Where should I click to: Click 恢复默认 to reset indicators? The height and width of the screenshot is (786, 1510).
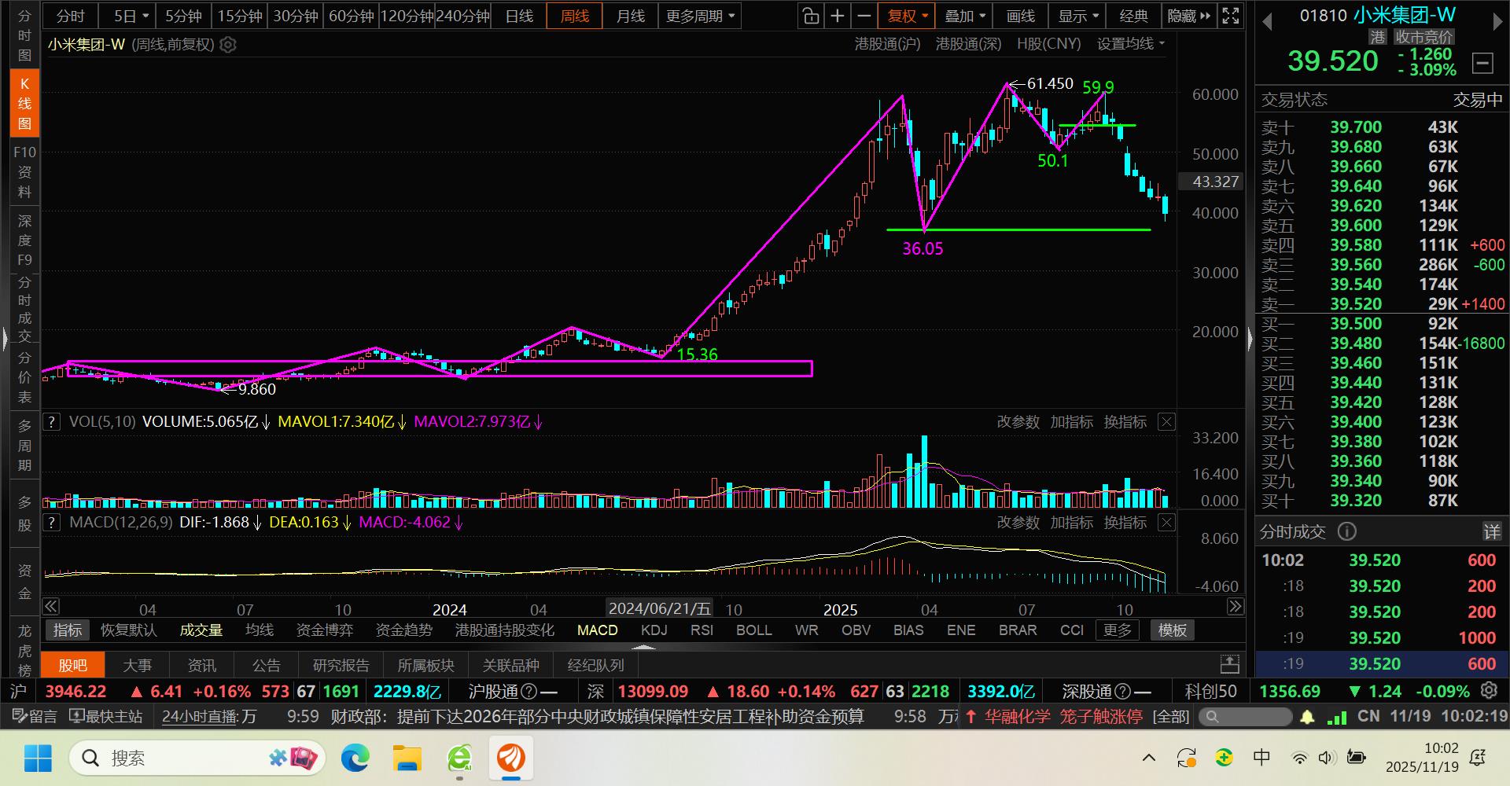click(x=129, y=630)
